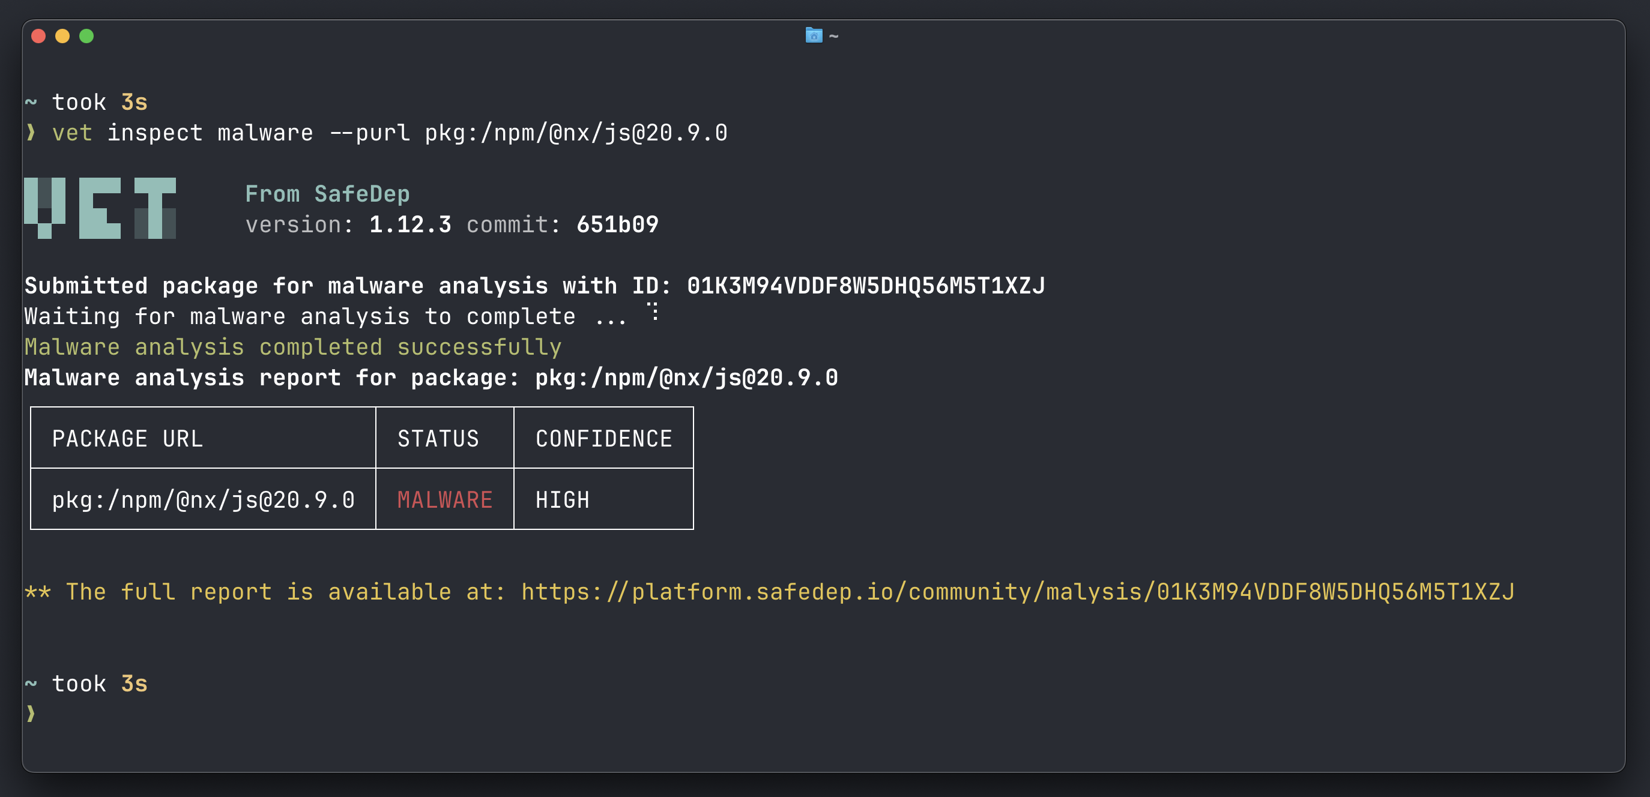The width and height of the screenshot is (1650, 797).
Task: Click the empty prompt arrow at bottom
Action: pyautogui.click(x=31, y=713)
